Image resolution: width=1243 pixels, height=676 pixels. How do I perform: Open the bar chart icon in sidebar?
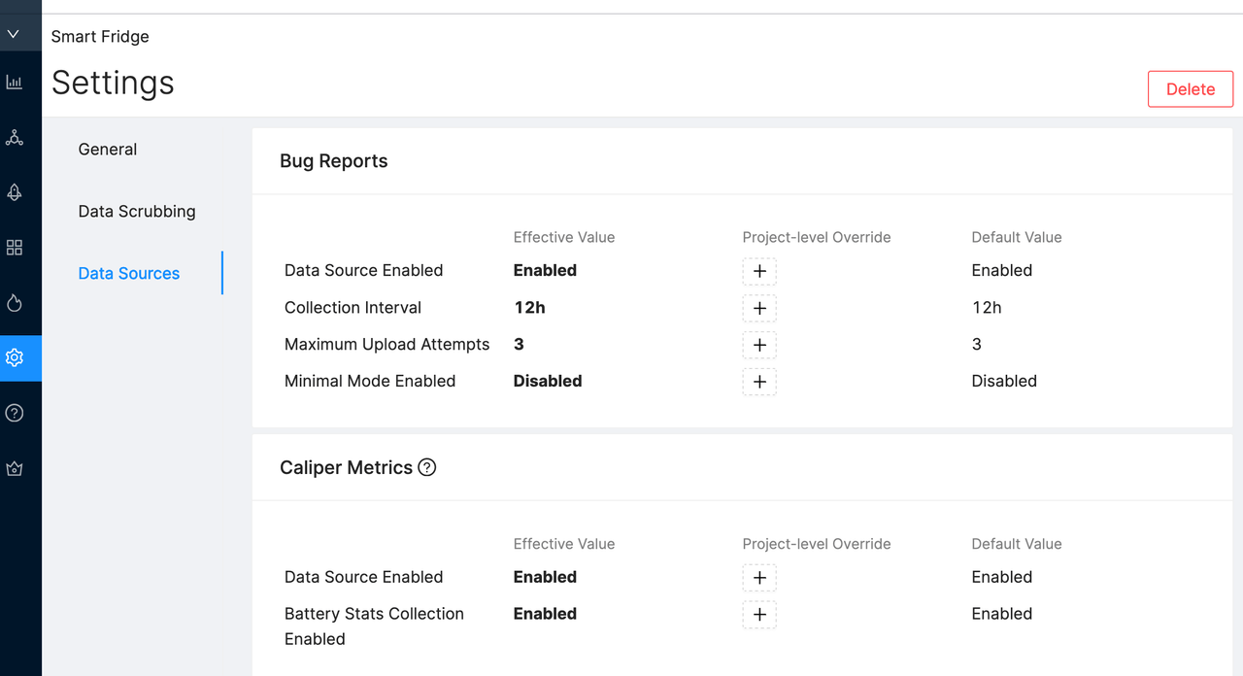tap(14, 83)
